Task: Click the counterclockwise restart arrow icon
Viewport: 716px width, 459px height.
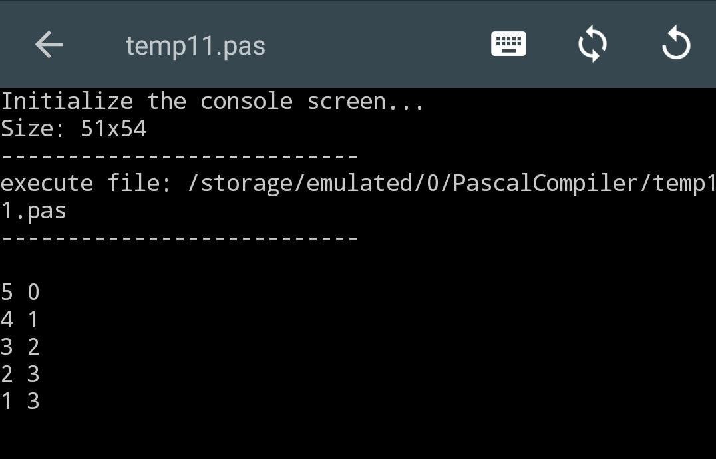Action: [676, 45]
